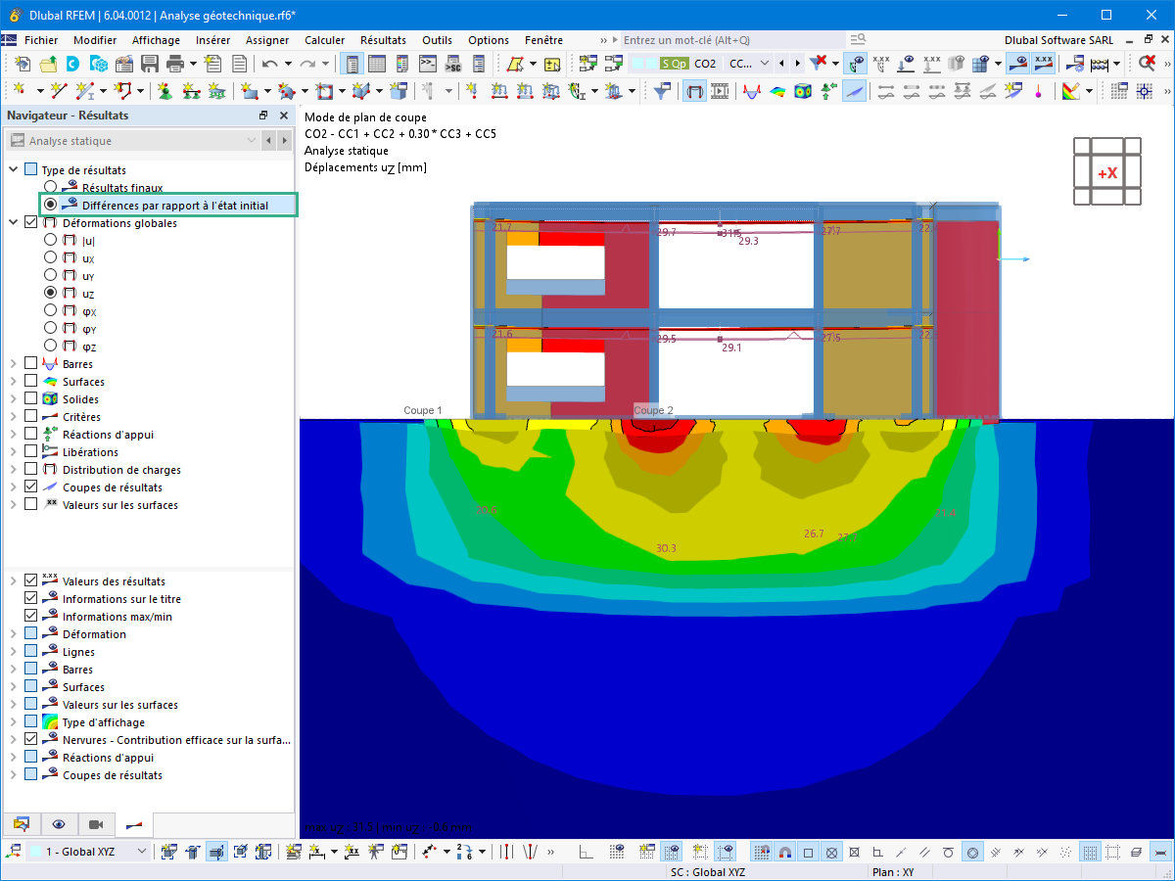Go to previous load case arrow
Viewport: 1175px width, 881px height.
pos(781,64)
